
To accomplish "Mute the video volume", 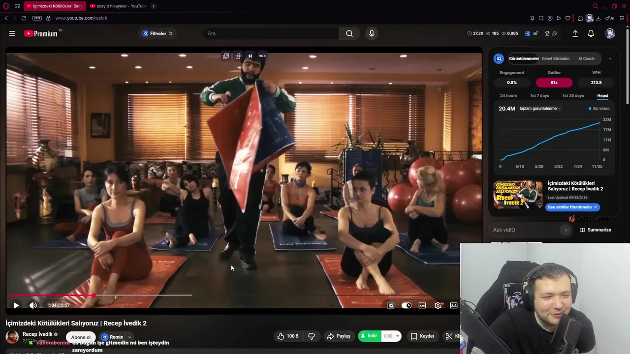I will (x=33, y=305).
